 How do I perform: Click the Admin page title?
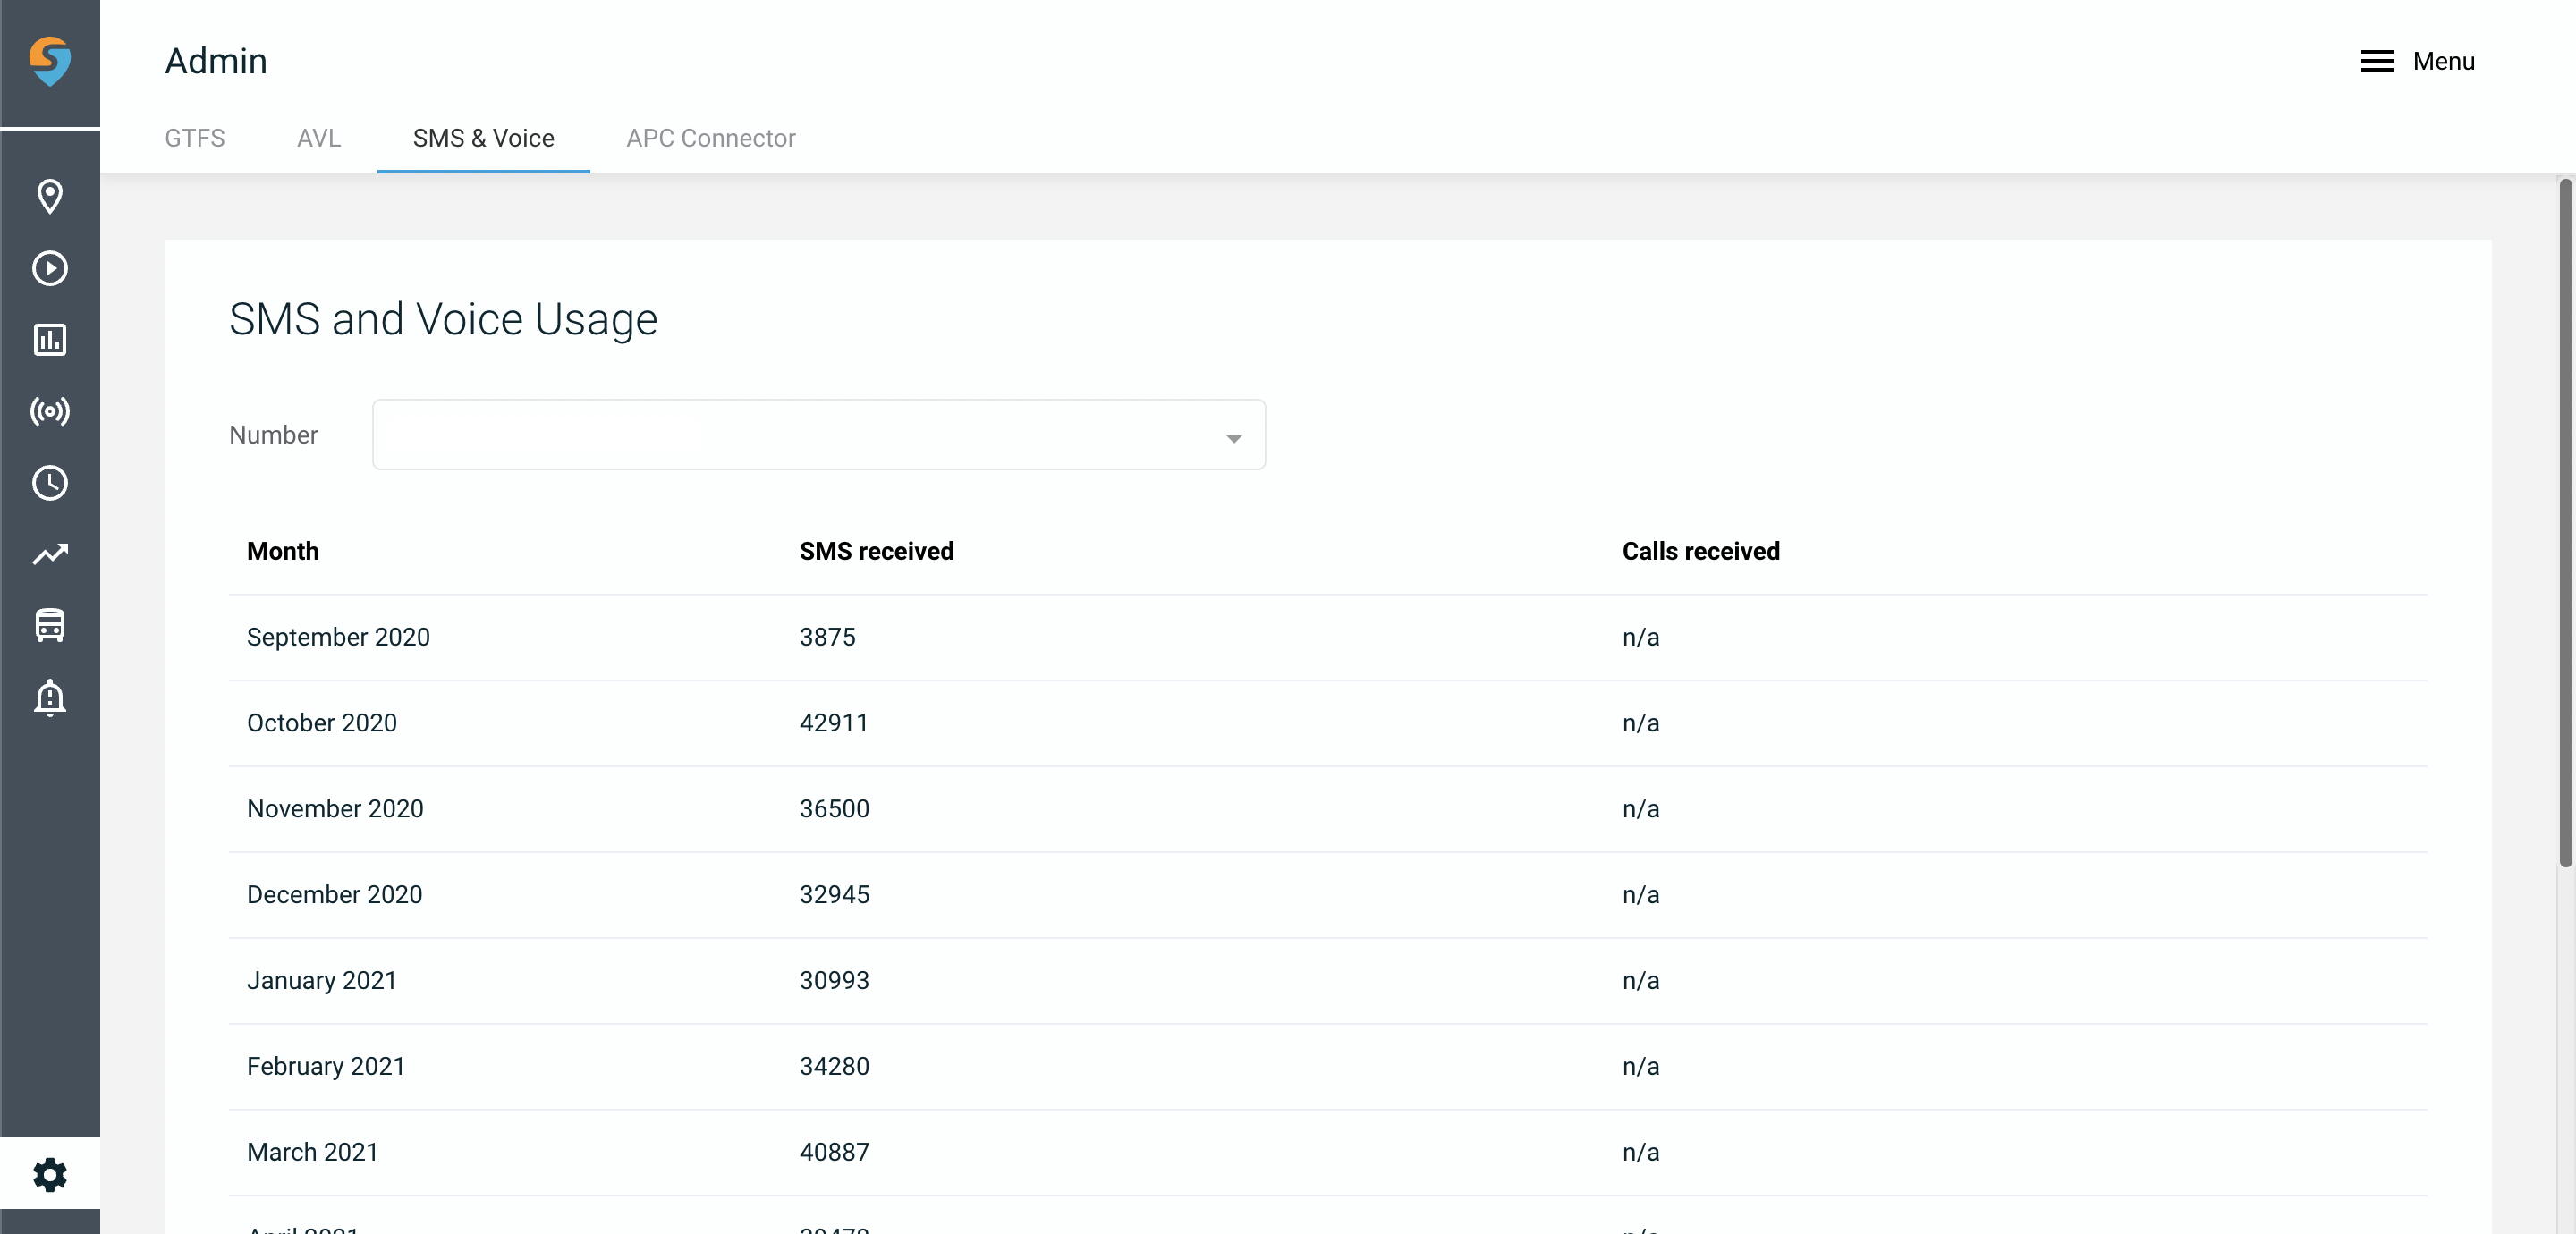pos(216,61)
